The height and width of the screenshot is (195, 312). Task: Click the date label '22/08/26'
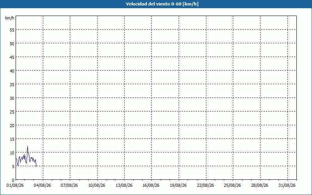206,186
